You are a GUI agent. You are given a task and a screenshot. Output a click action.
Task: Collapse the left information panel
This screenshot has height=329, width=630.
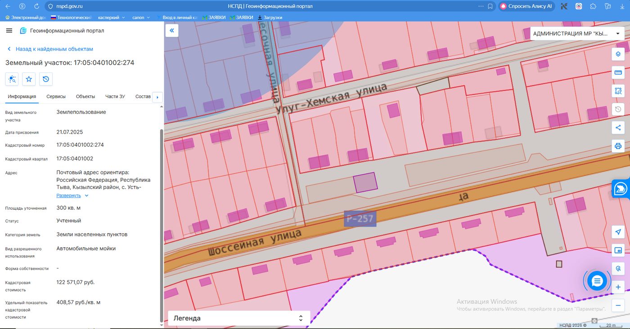point(171,30)
